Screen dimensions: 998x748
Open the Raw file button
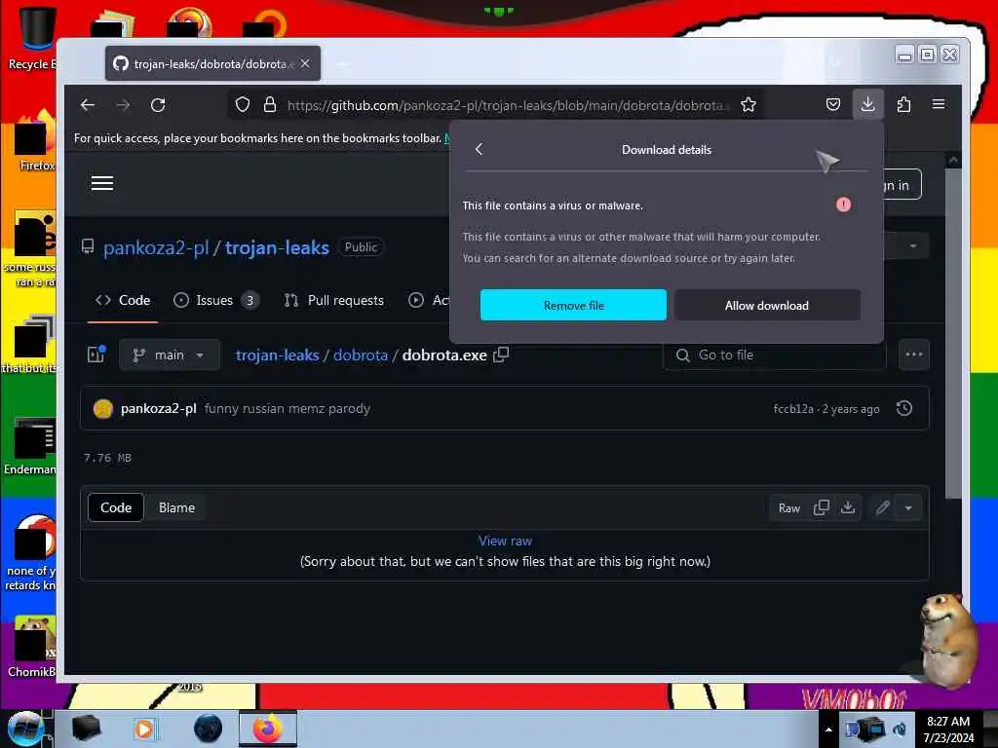click(789, 507)
